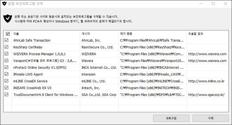Click publisher interezen cell
The image size is (232, 125).
pos(88,74)
